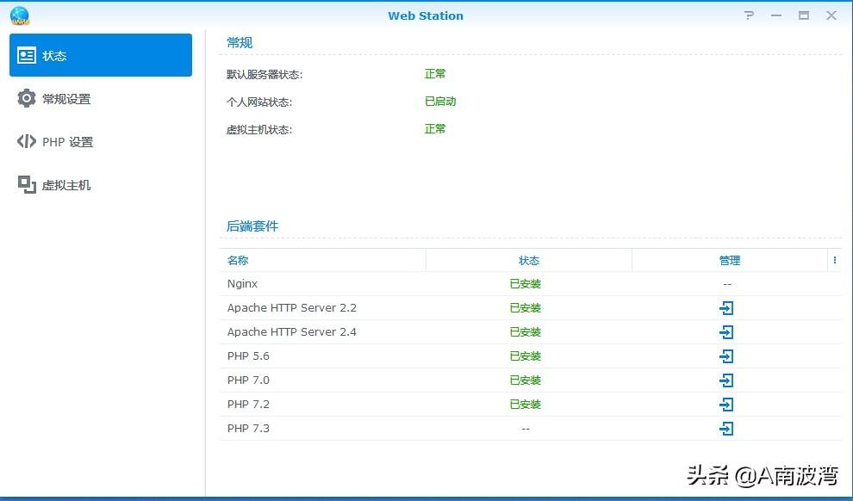This screenshot has height=501, width=853.
Task: Click the Web Station globe logo
Action: [19, 15]
